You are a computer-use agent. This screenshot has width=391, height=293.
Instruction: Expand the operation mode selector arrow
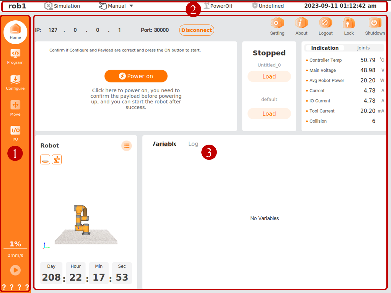(x=131, y=6)
